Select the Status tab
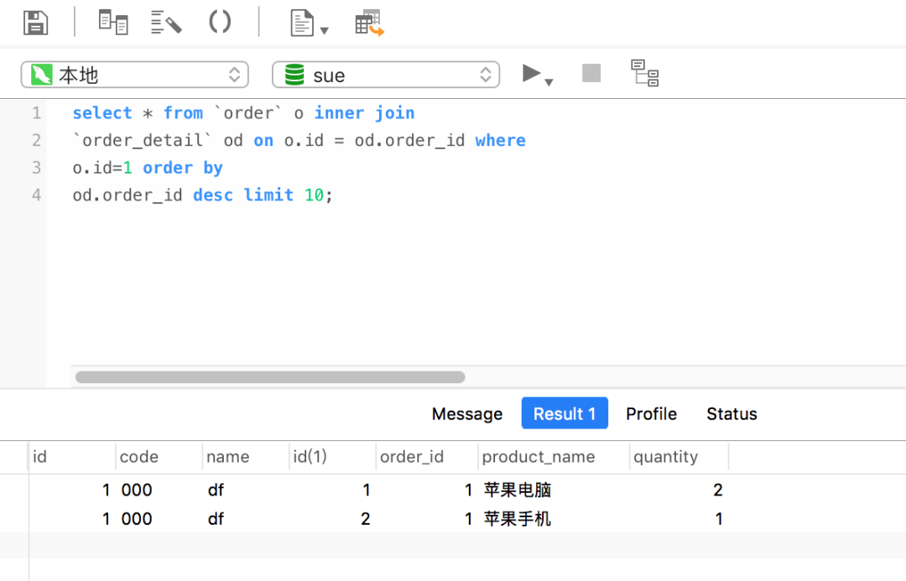The width and height of the screenshot is (906, 581). pos(731,413)
